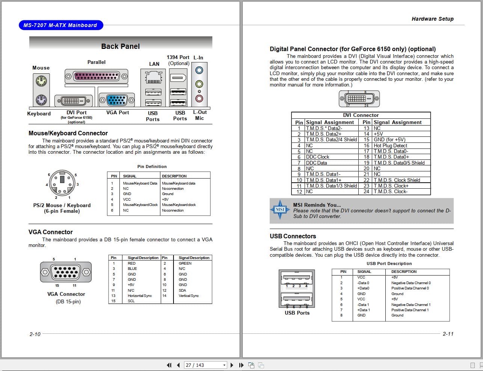Go to the first page of the document

point(169,365)
